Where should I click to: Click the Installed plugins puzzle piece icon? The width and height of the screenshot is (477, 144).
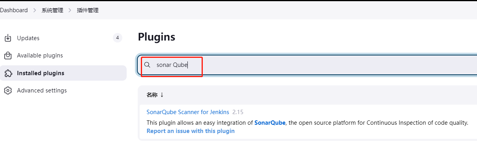(x=8, y=73)
